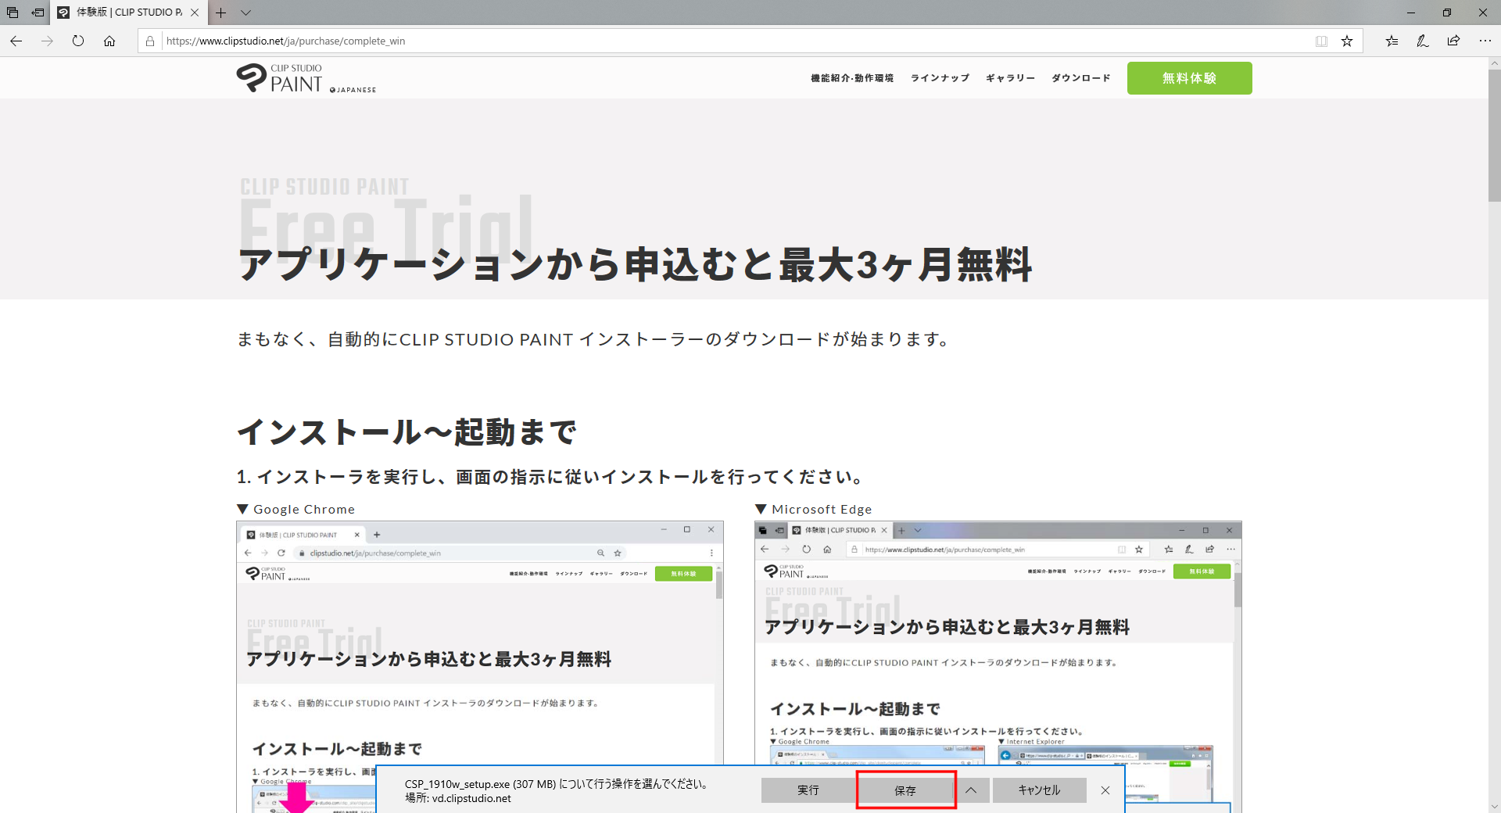Expand save options arrow next to 保存
Viewport: 1501px width, 813px height.
971,790
